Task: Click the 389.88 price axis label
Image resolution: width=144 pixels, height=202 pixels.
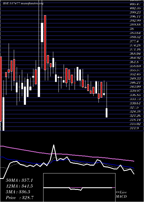Action: point(135,25)
